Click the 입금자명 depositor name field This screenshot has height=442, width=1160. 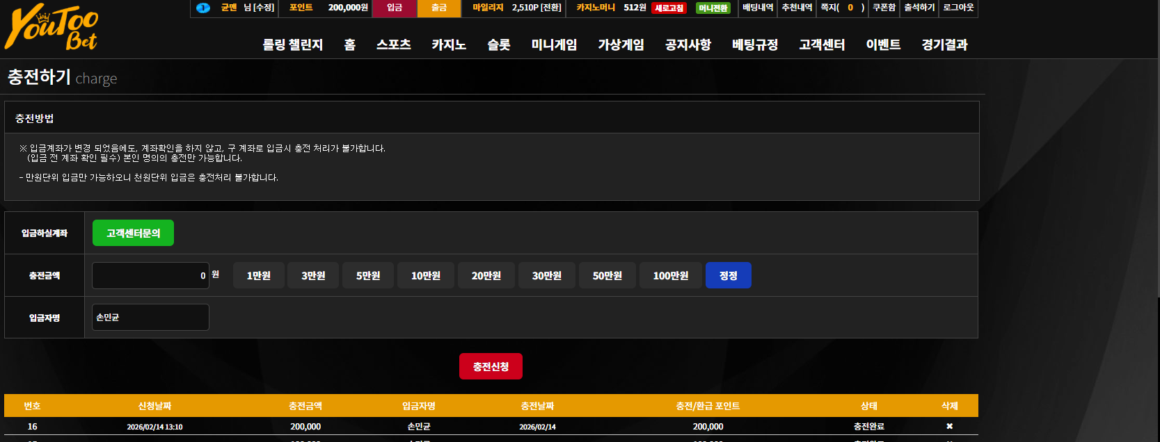click(150, 317)
